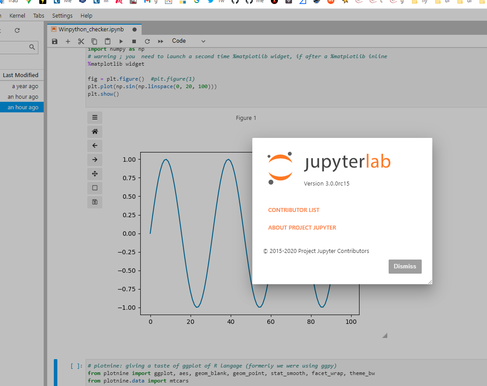Sort files by Last Modified

coord(21,75)
